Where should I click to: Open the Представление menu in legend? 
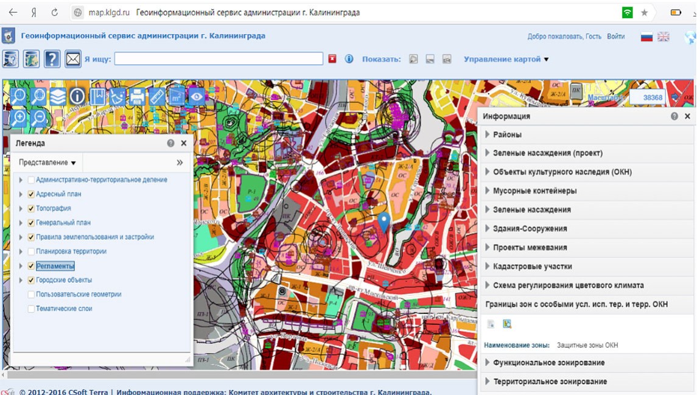coord(47,163)
